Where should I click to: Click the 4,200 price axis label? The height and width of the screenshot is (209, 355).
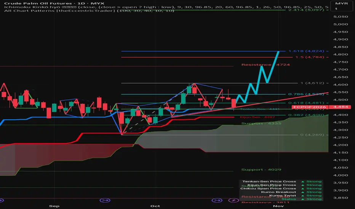[x=341, y=145]
